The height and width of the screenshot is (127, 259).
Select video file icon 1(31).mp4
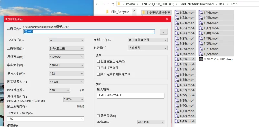tap(177, 59)
